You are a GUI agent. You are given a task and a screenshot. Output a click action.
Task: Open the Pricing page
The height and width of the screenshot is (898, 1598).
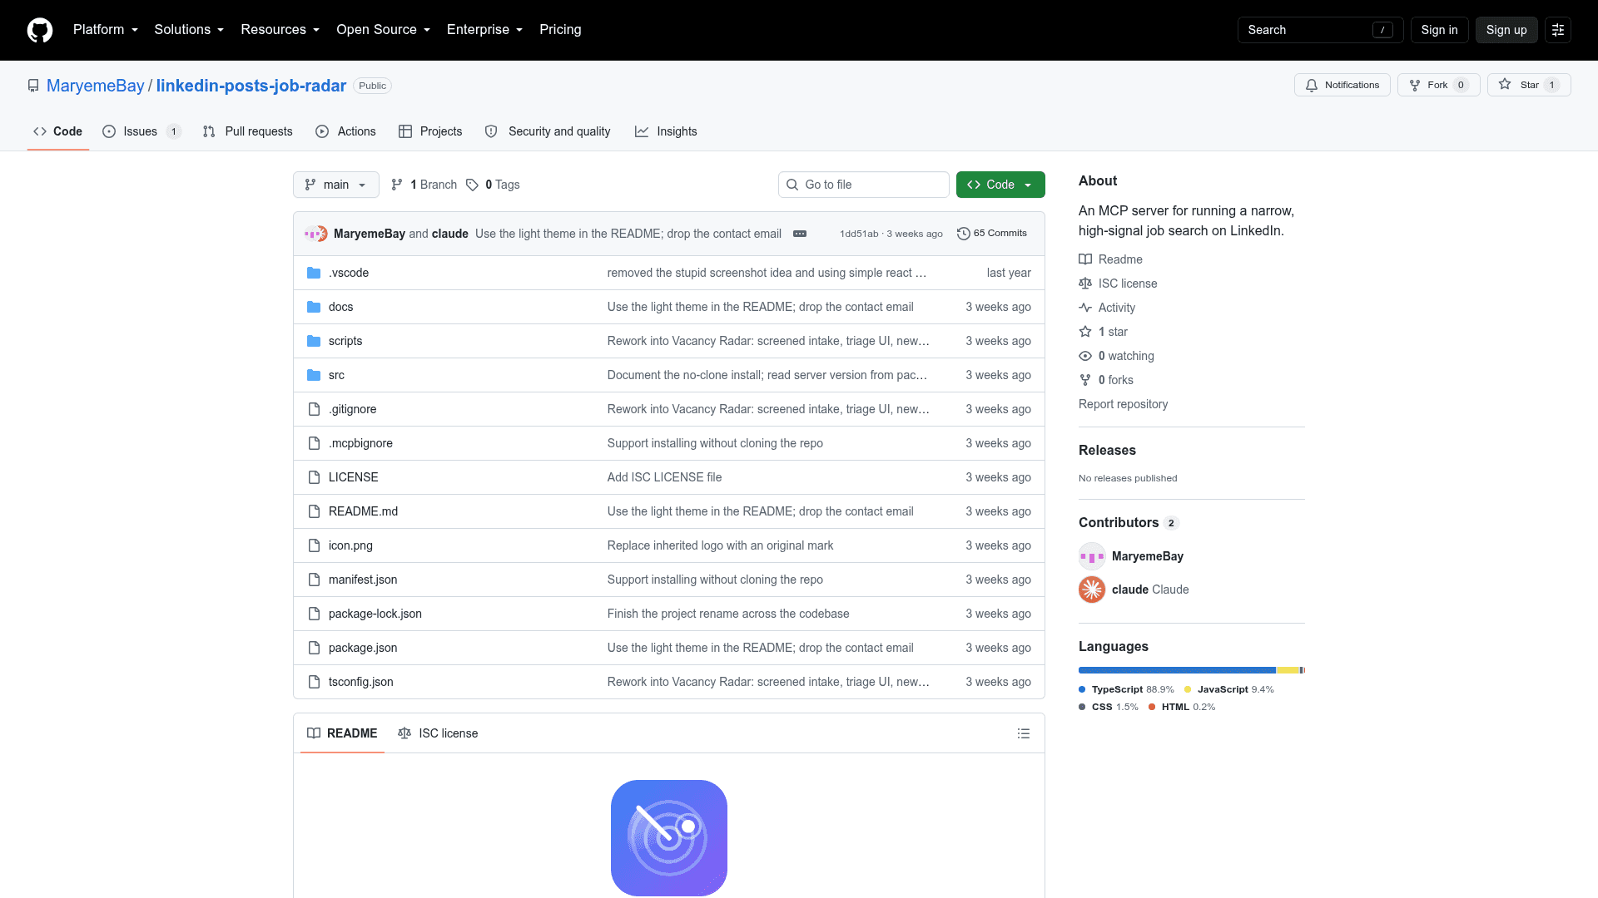click(x=560, y=30)
